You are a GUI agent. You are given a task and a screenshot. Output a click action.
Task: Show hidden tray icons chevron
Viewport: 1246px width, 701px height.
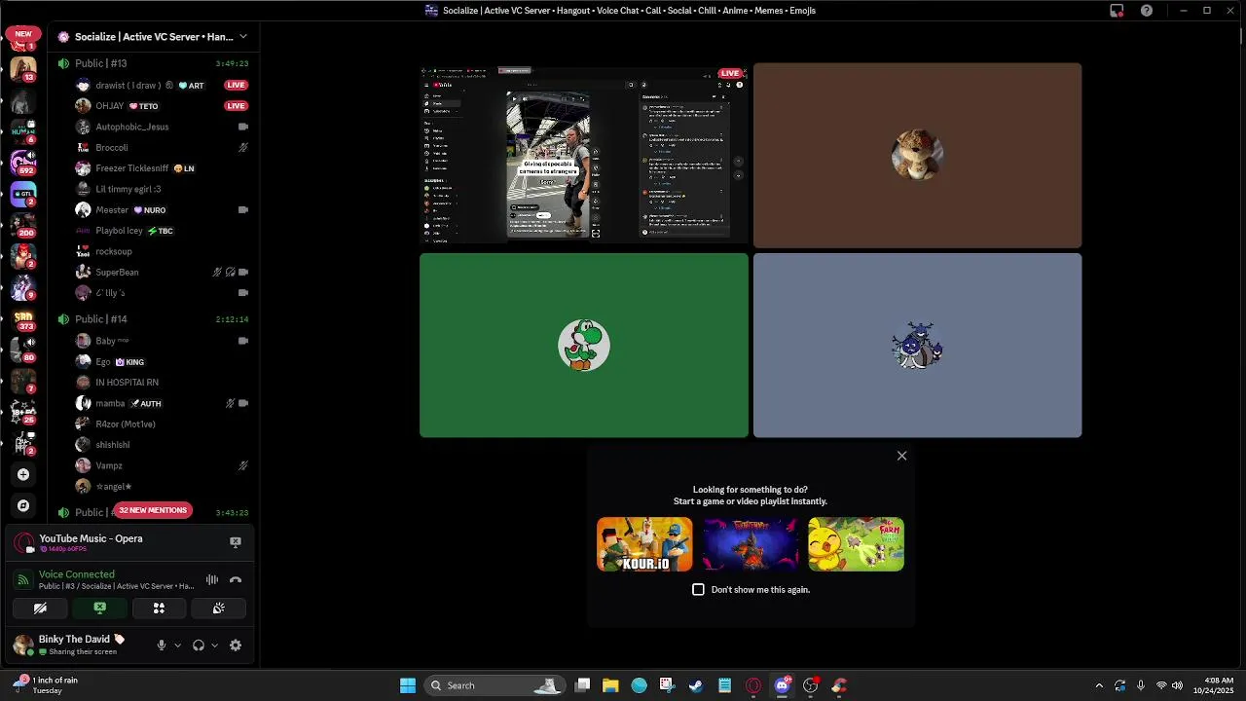[1099, 685]
